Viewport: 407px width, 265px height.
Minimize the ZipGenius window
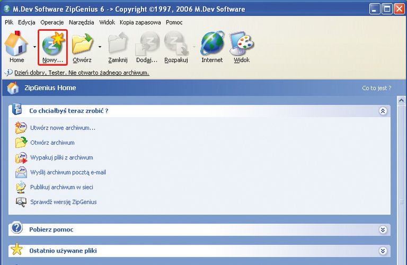point(374,9)
